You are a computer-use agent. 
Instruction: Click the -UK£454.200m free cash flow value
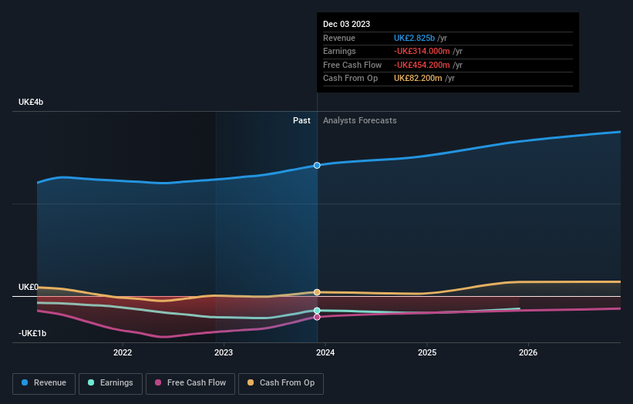pos(422,65)
